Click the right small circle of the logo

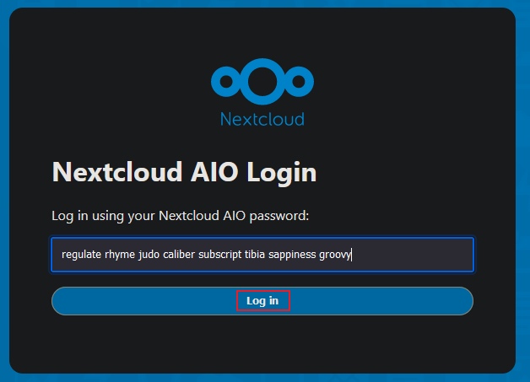(299, 82)
